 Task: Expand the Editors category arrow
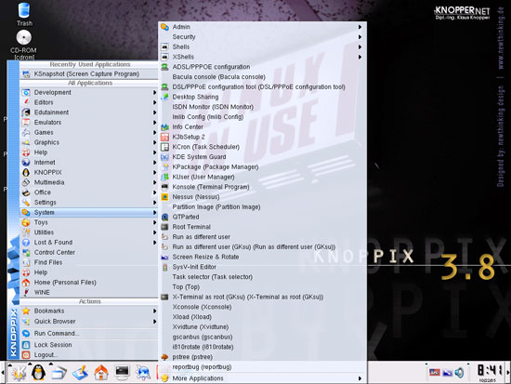click(x=155, y=102)
